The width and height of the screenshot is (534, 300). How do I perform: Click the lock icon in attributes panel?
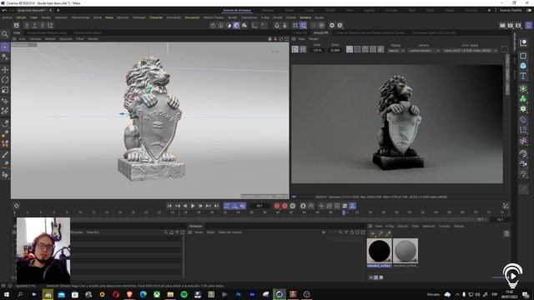352,232
